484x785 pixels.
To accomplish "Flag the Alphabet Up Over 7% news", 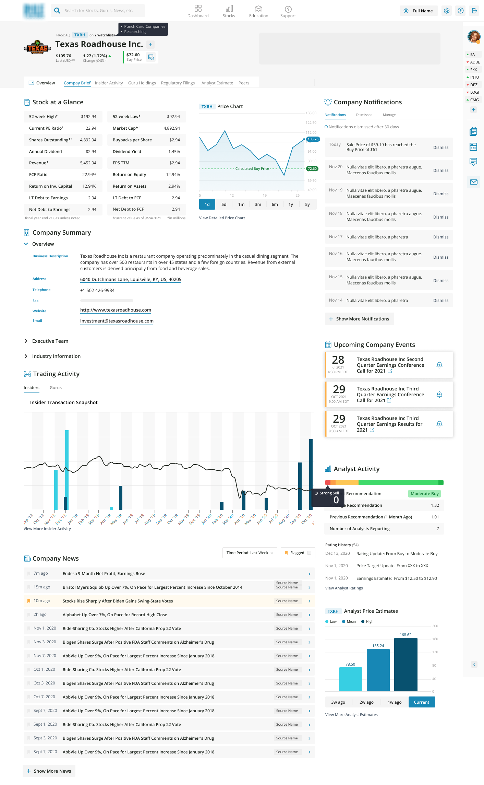I will click(x=29, y=615).
